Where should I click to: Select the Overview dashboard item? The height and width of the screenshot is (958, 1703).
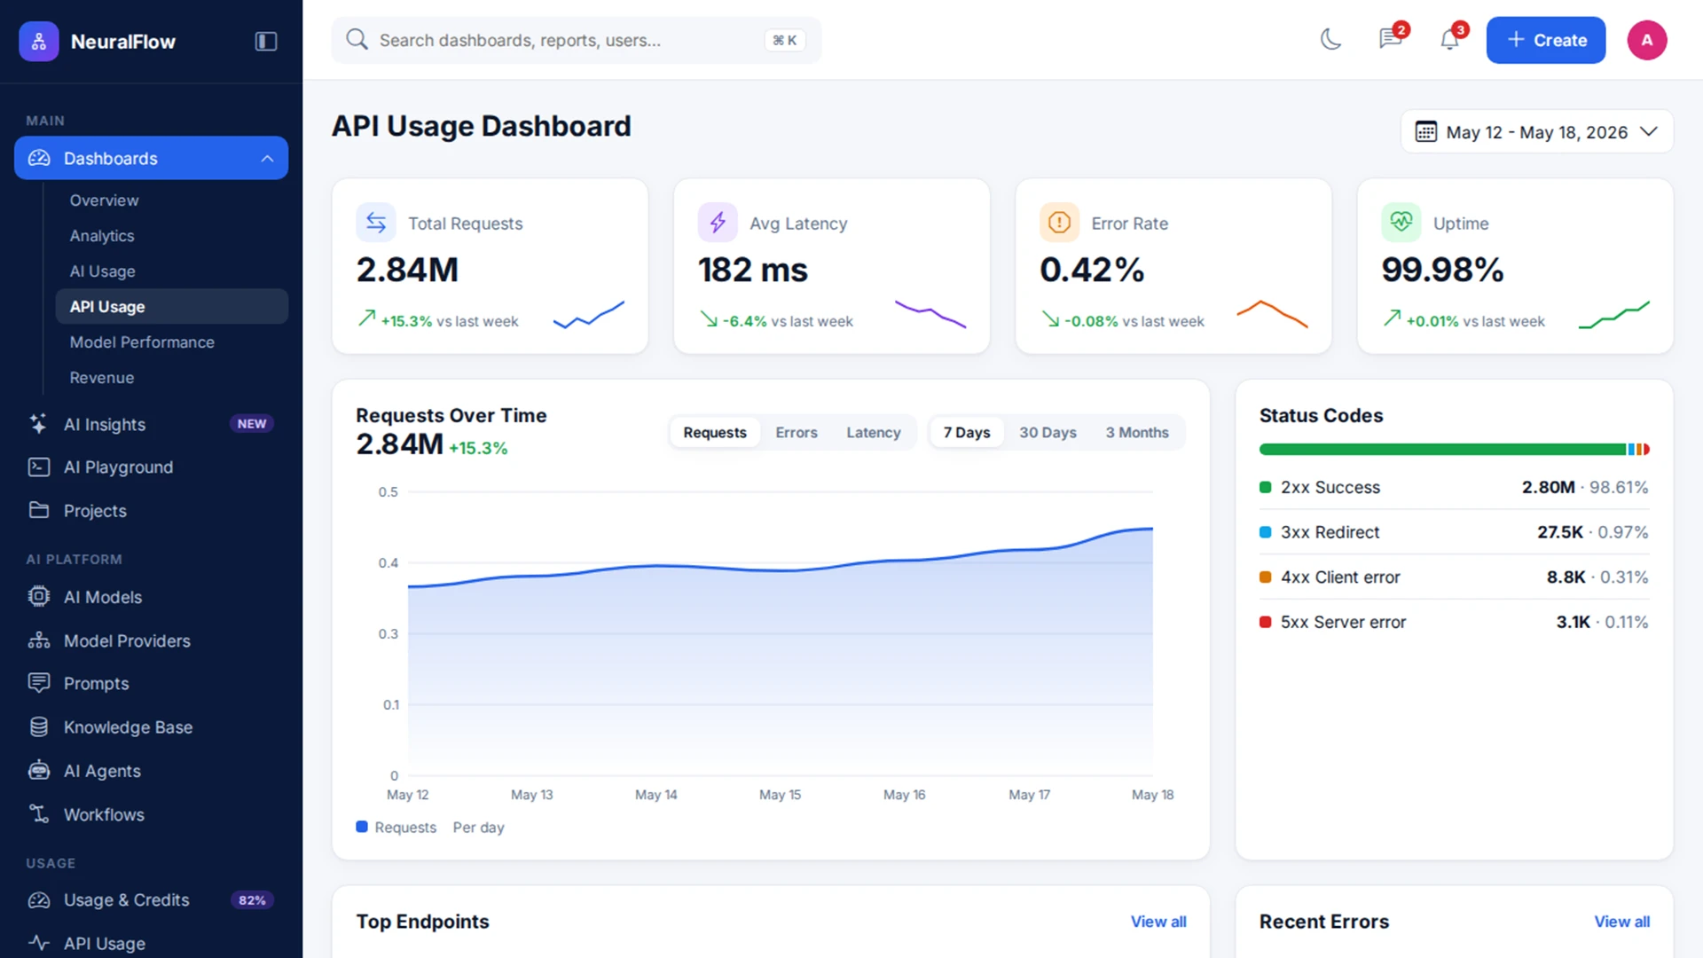tap(171, 200)
